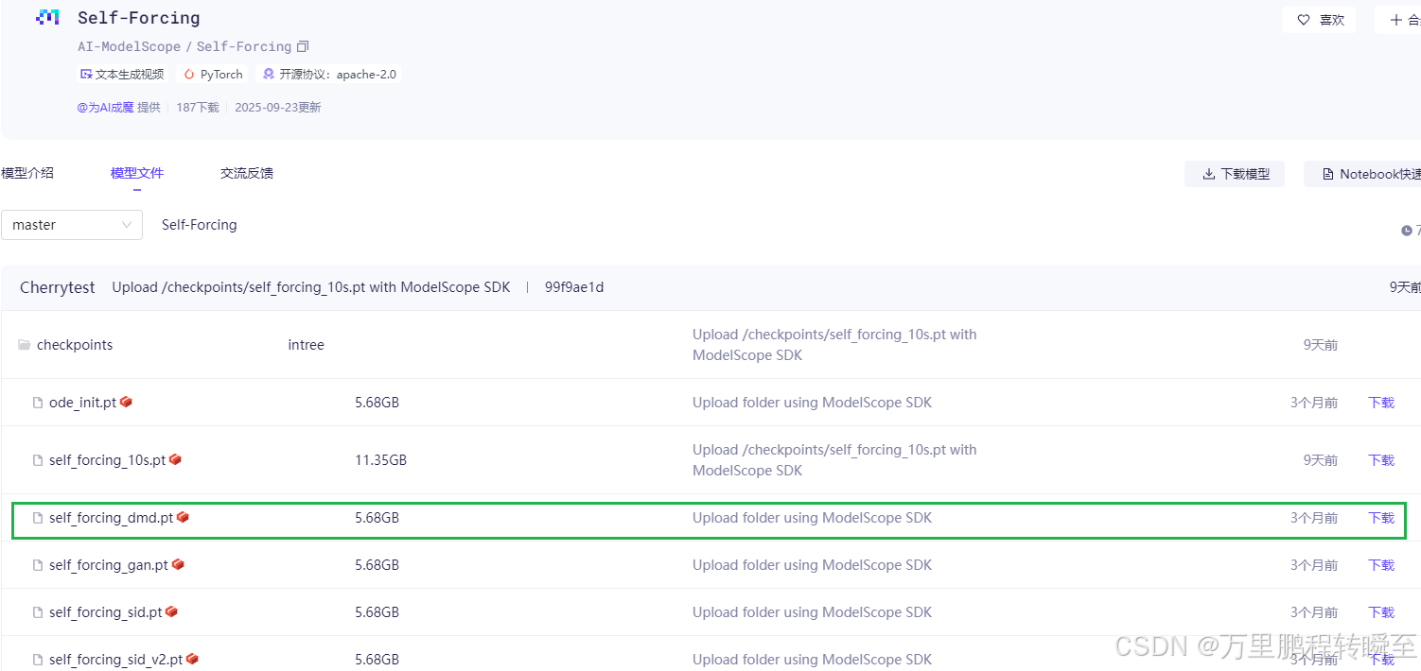Click the license icon next to 开源协议
This screenshot has height=671, width=1421.
tap(269, 74)
